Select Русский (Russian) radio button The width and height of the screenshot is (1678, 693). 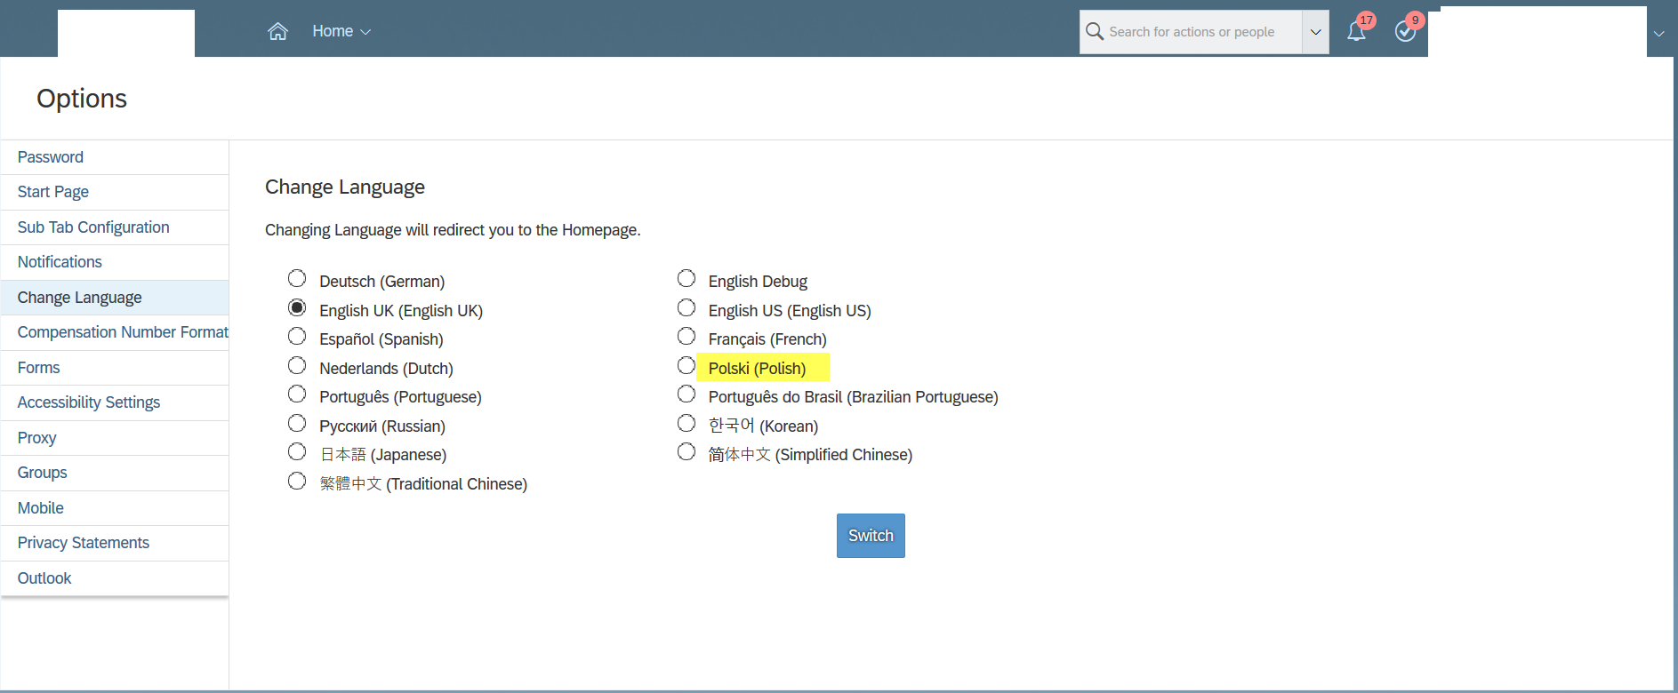[x=297, y=424]
